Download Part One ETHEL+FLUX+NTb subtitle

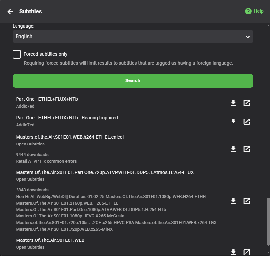coord(233,103)
